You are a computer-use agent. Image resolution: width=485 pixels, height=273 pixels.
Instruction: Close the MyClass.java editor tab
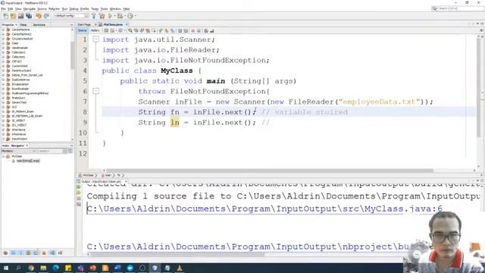coord(127,24)
